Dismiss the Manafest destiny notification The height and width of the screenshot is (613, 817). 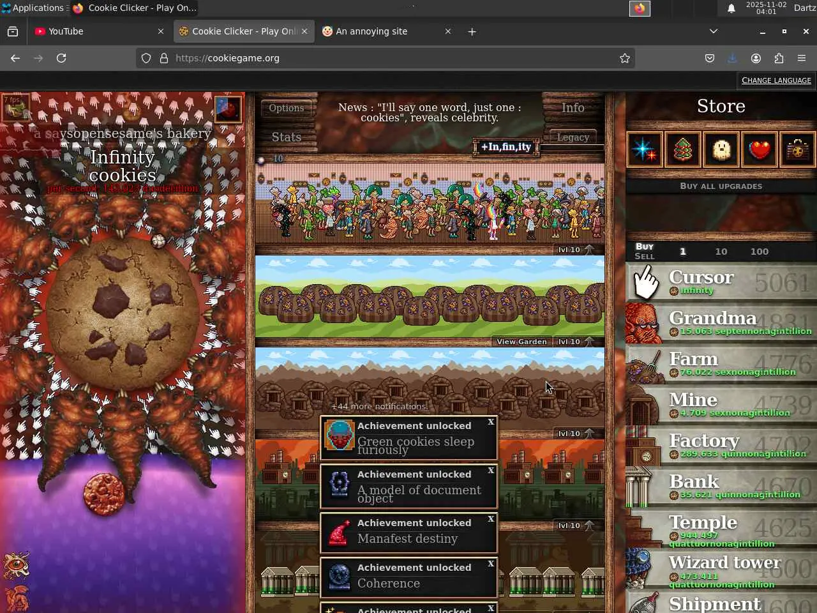[x=491, y=519]
